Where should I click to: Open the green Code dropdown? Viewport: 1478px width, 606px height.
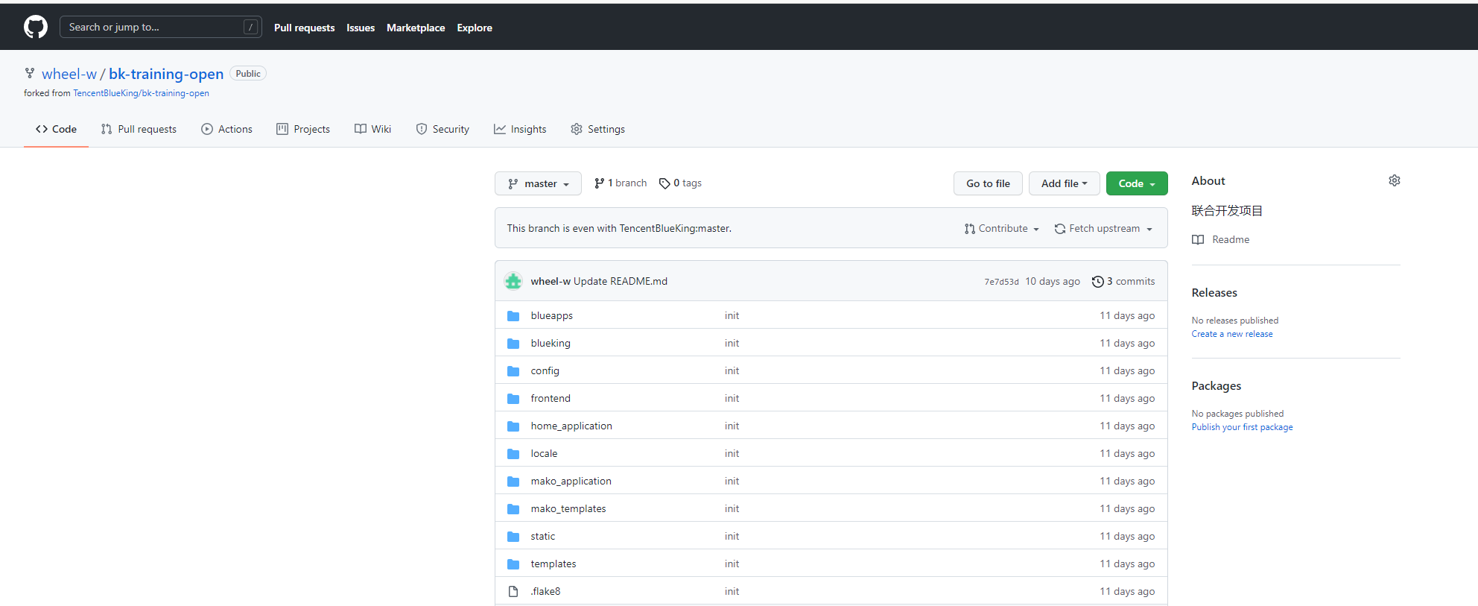click(x=1137, y=183)
